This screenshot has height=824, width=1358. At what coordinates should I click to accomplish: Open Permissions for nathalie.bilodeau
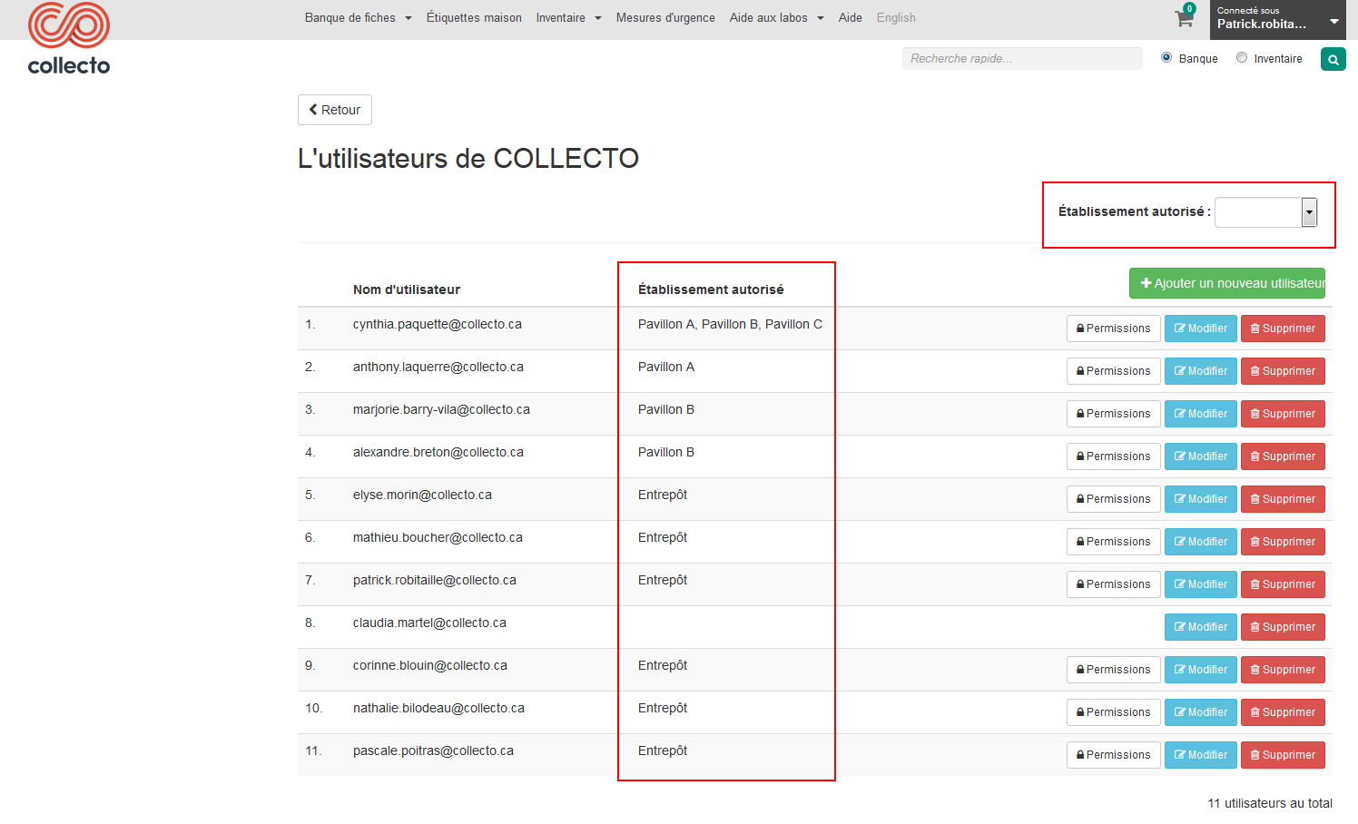(x=1114, y=712)
